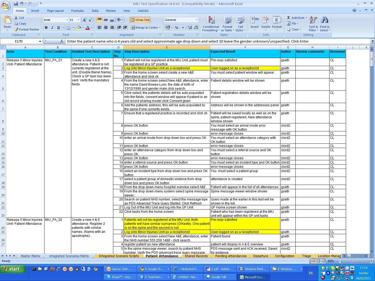Click the Copy icon
Image resolution: width=375 pixels, height=281 pixels.
coord(16,24)
